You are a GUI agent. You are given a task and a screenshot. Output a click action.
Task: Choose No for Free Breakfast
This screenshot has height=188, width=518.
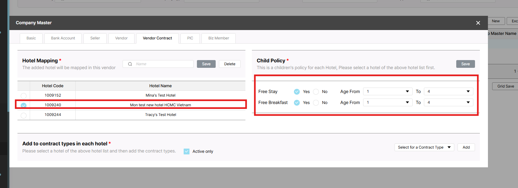click(x=316, y=103)
